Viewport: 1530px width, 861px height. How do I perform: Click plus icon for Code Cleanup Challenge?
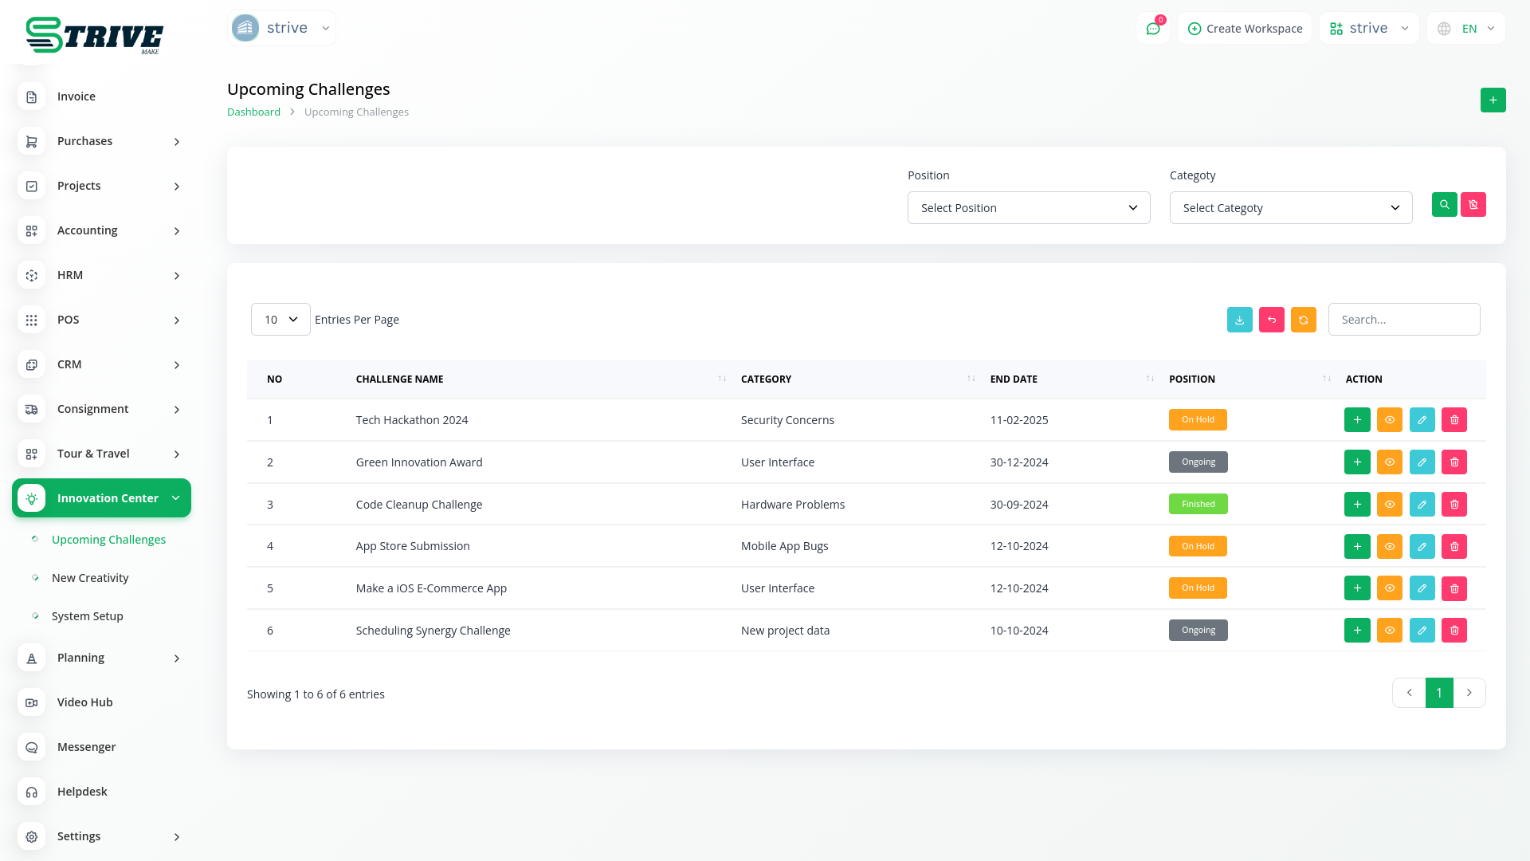(1356, 505)
